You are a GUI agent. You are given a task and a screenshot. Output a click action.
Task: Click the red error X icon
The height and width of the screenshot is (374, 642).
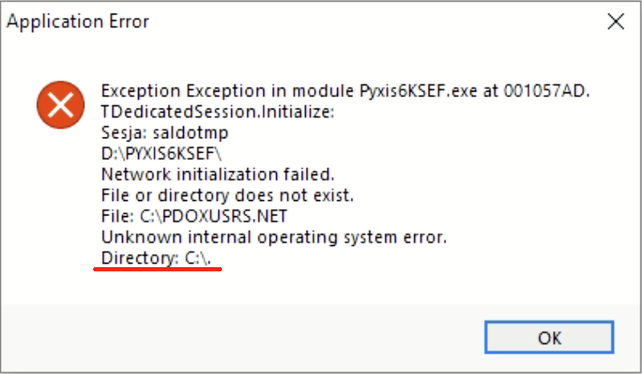point(60,106)
